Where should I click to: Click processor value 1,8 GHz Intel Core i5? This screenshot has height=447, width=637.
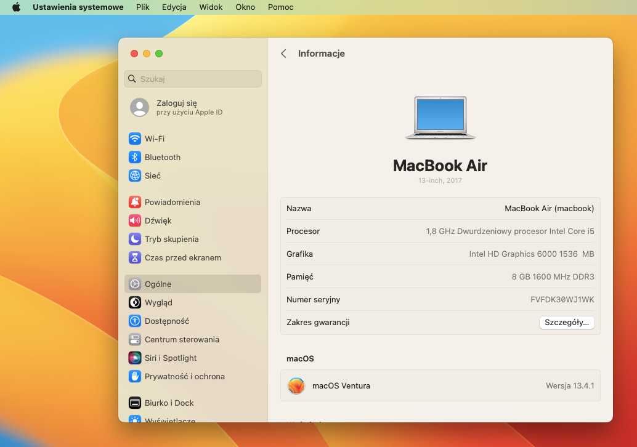[510, 231]
